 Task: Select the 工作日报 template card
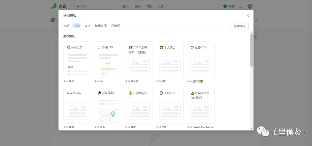tap(170, 105)
